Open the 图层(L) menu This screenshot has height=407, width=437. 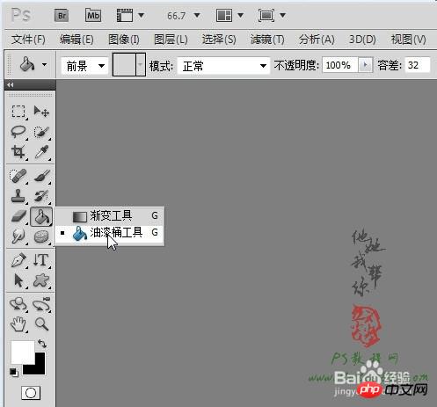[x=171, y=40]
